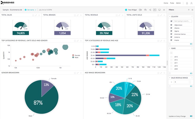
Task: Edit the Total Sales widget pencil icon
Action: tap(36, 15)
